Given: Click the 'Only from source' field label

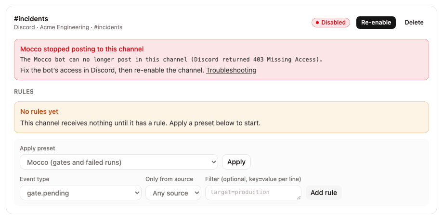Looking at the screenshot, I should pos(169,179).
